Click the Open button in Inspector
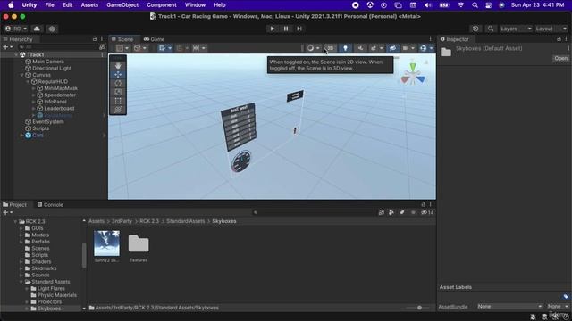This screenshot has width=572, height=321. (560, 58)
